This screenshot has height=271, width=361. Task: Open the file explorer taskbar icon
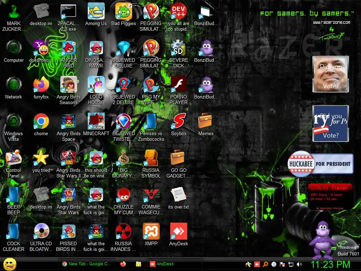tap(138, 264)
